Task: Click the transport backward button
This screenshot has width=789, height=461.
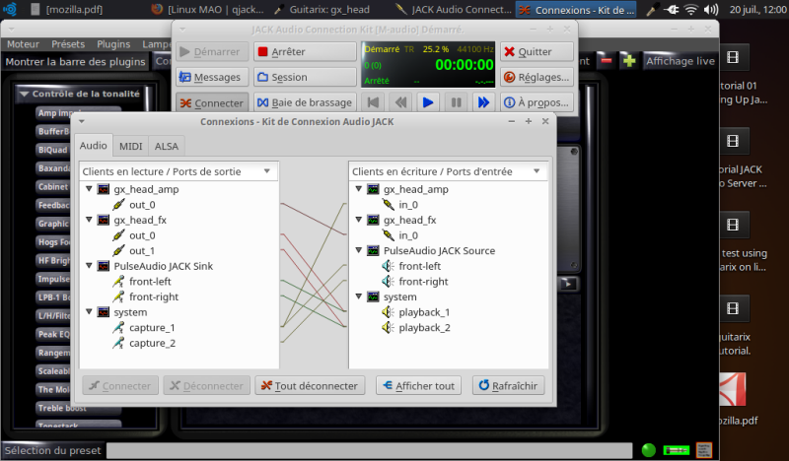Action: [400, 102]
